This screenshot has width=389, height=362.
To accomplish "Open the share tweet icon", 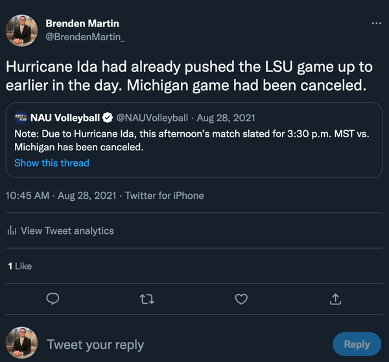I will pyautogui.click(x=335, y=299).
